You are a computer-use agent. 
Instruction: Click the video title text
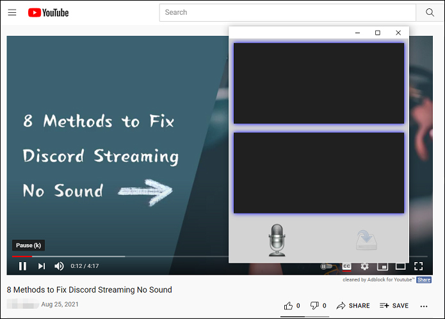coord(90,290)
